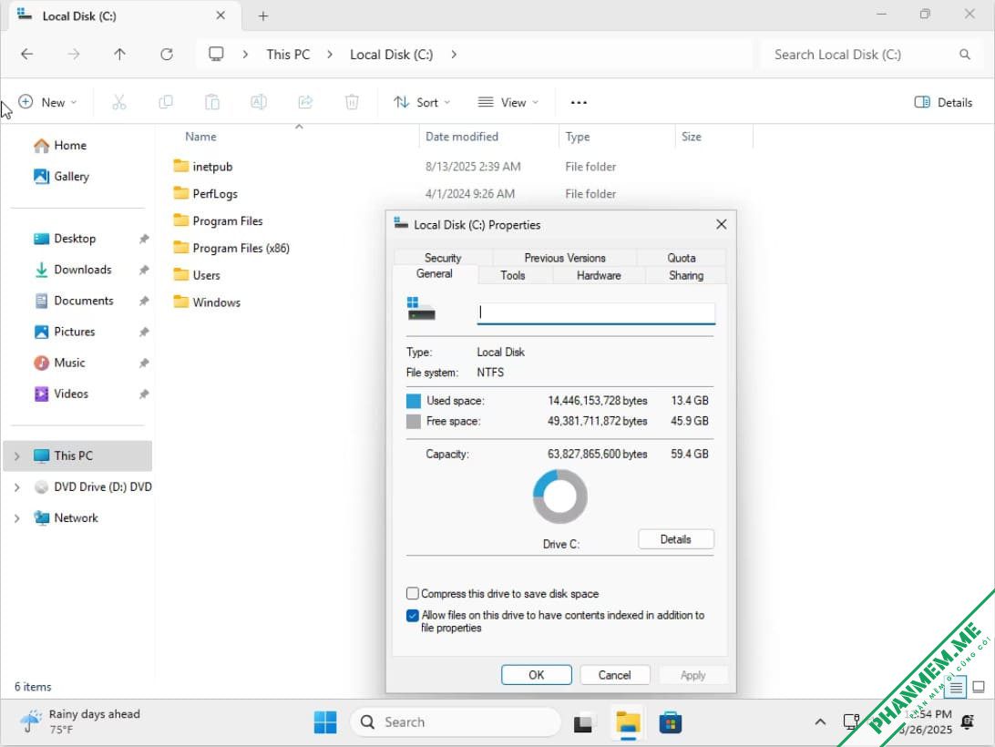Toggle the Details pane button
Image resolution: width=995 pixels, height=747 pixels.
[943, 102]
